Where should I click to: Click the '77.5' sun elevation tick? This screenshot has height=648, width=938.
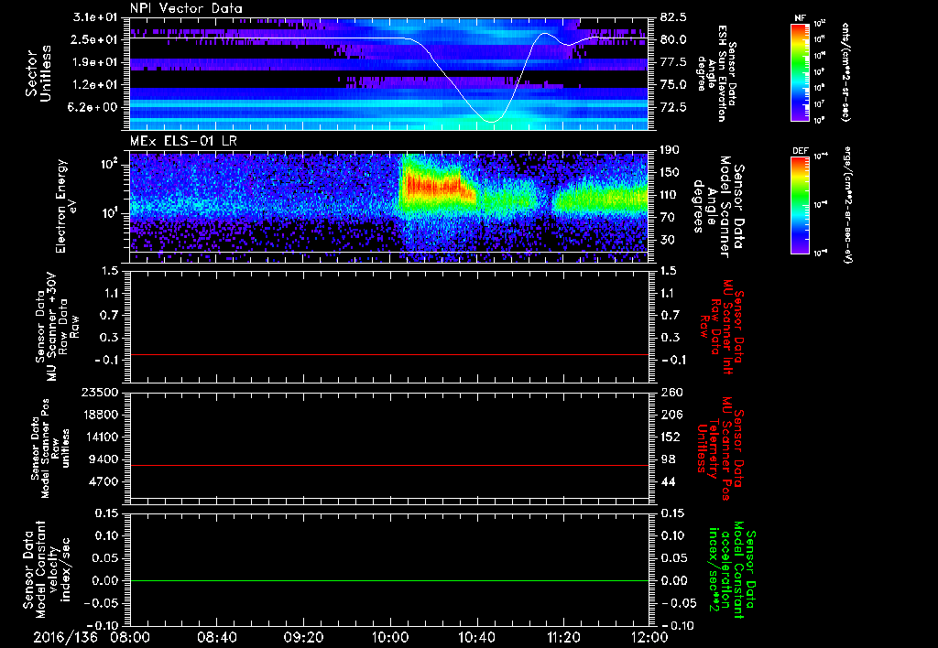[x=673, y=62]
